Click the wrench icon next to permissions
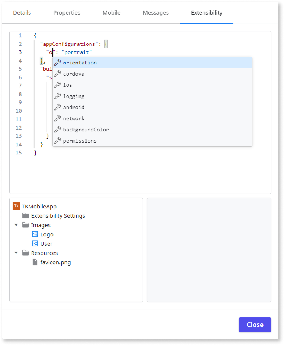Image resolution: width=284 pixels, height=345 pixels. tap(58, 140)
